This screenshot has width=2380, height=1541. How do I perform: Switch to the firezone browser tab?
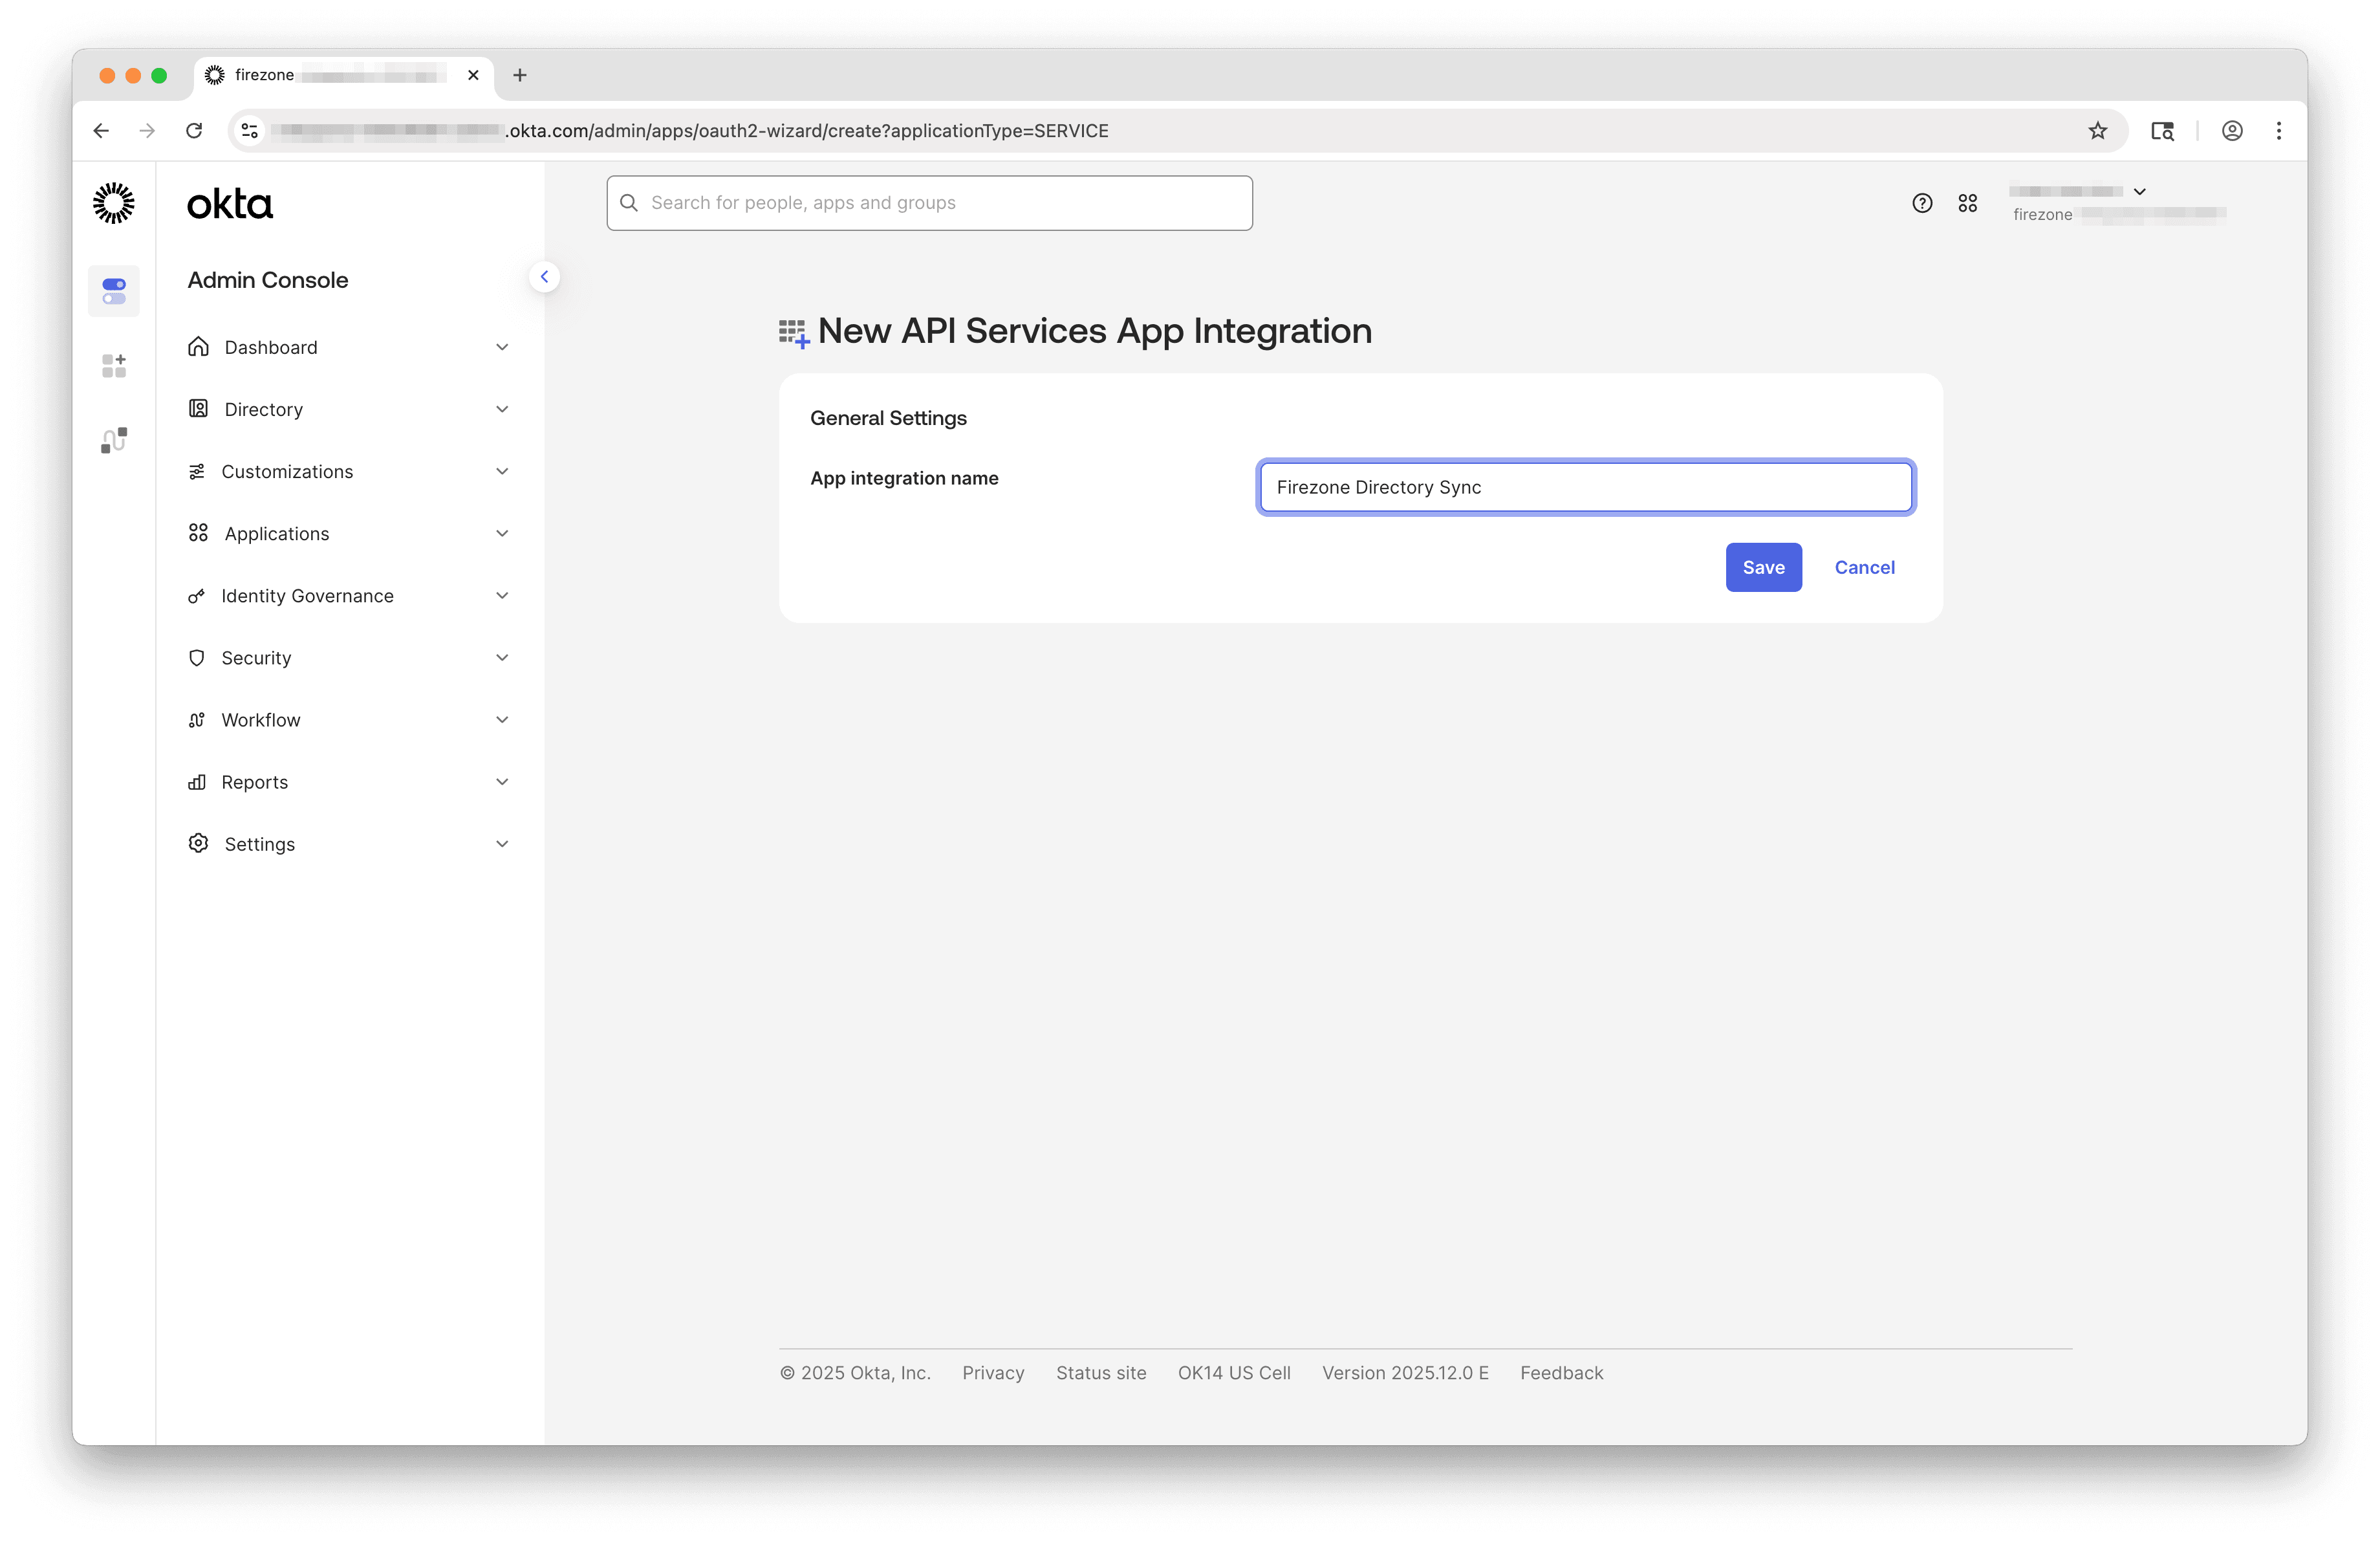pyautogui.click(x=330, y=75)
